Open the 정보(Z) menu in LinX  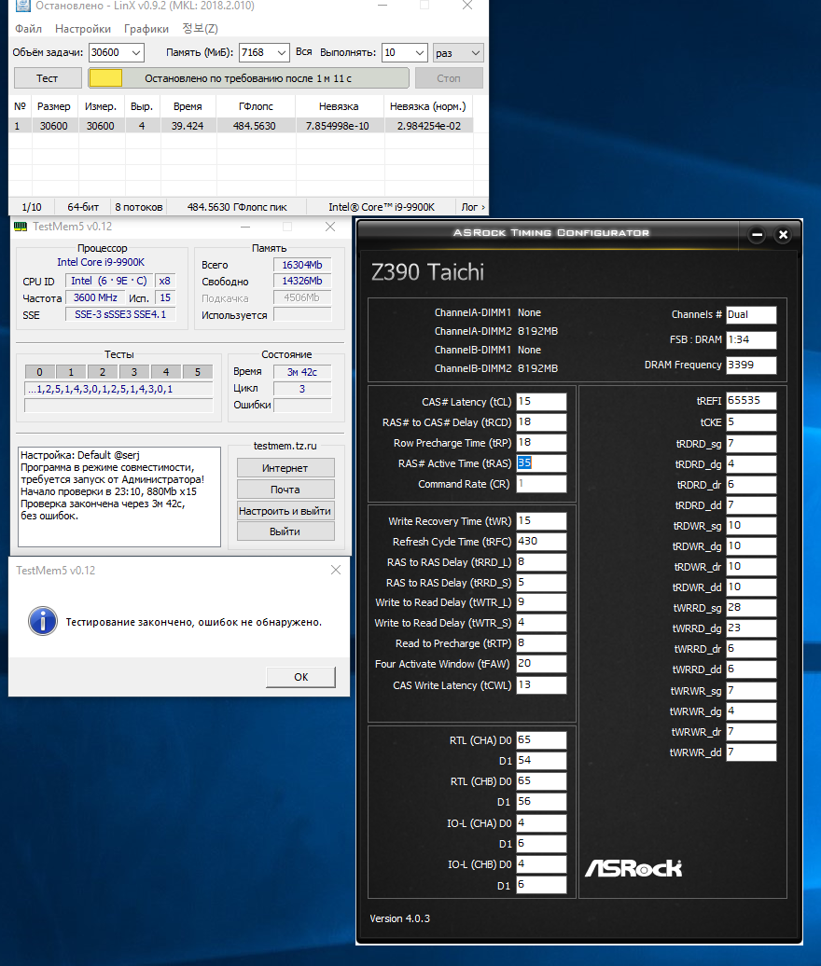click(x=200, y=29)
